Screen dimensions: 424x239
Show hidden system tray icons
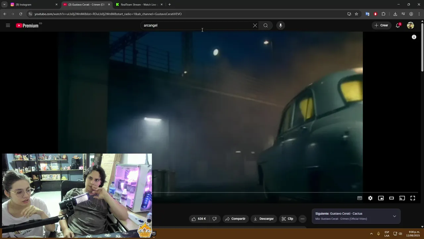(371, 234)
